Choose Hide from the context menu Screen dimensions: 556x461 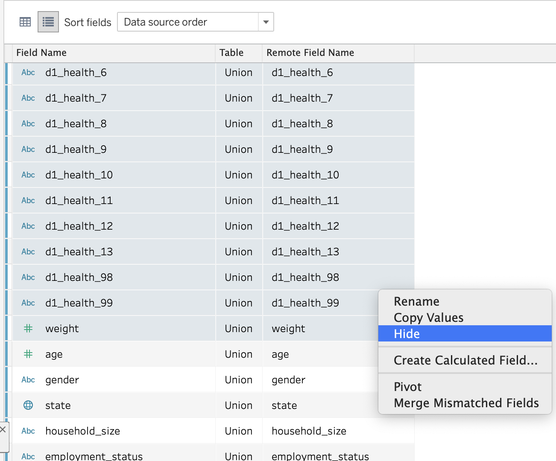[x=407, y=334]
